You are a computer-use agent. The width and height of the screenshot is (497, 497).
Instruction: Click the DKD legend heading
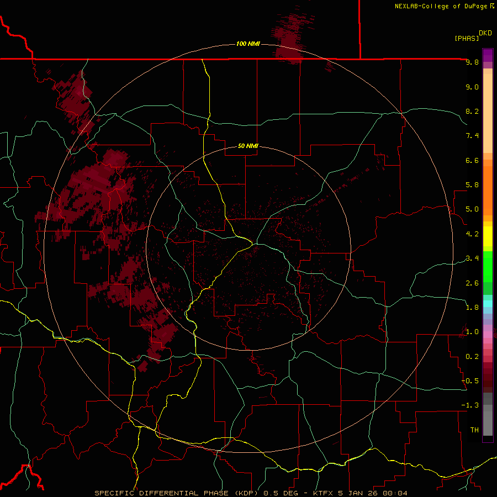point(485,33)
